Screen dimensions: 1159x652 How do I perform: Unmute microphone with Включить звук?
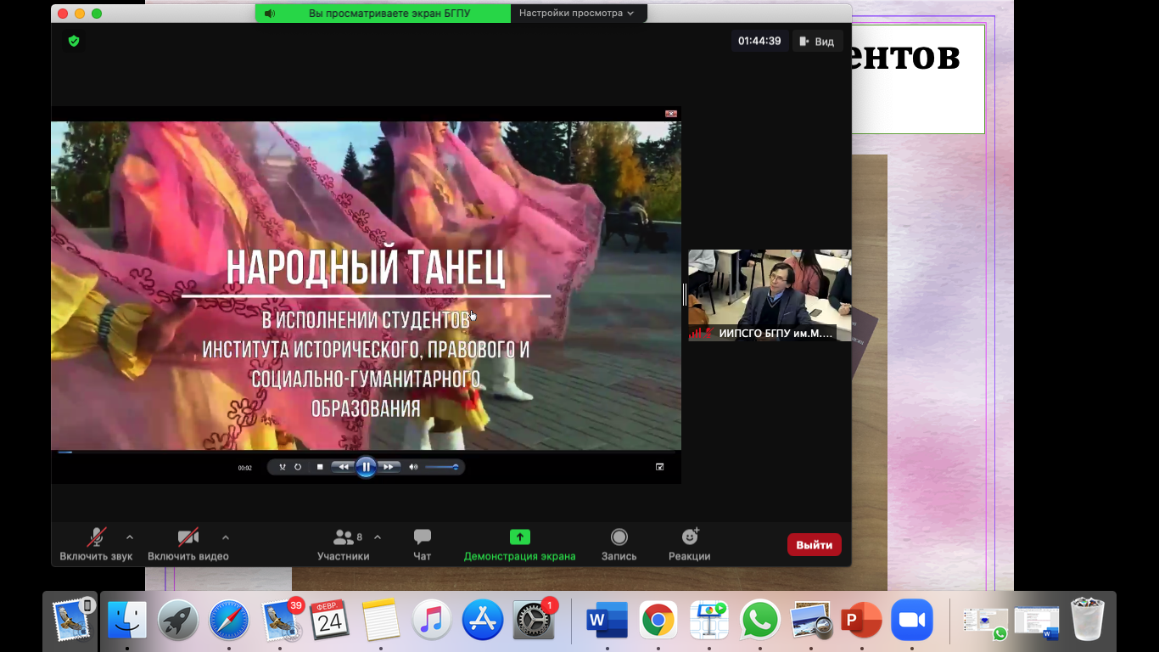coord(96,543)
